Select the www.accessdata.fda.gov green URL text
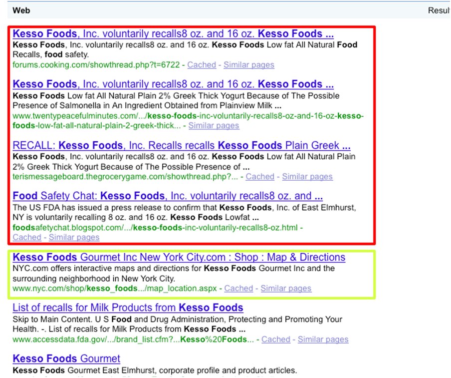451x378 pixels. coord(133,340)
